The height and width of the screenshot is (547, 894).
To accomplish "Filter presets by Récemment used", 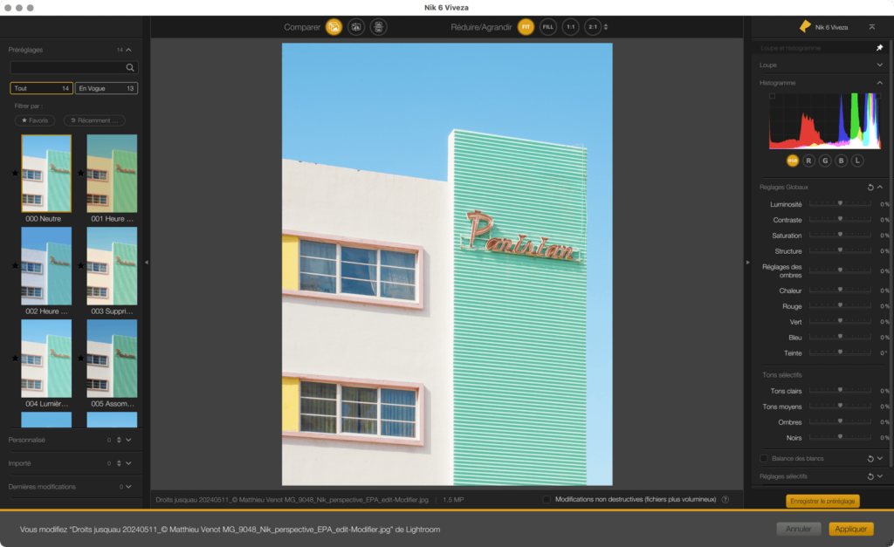I will pyautogui.click(x=94, y=120).
